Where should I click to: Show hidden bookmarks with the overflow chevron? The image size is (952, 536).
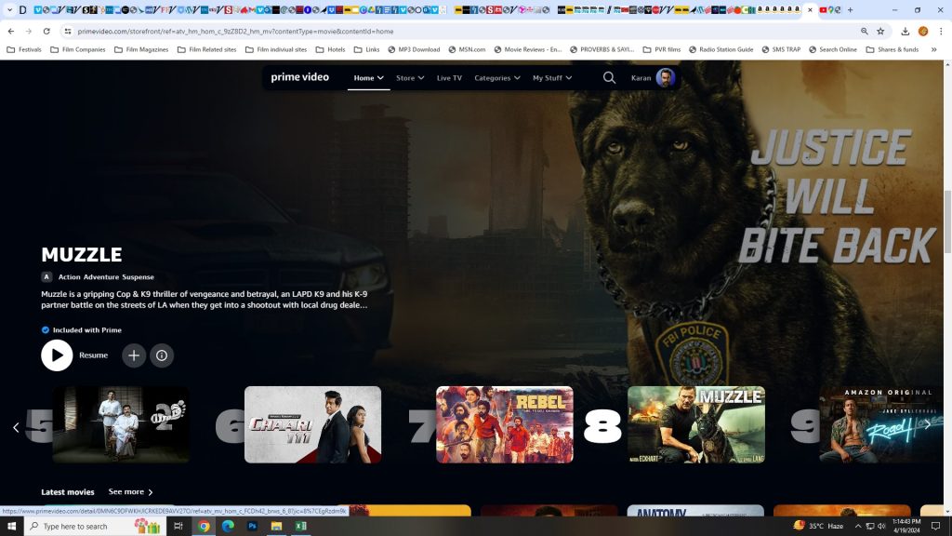(x=933, y=49)
